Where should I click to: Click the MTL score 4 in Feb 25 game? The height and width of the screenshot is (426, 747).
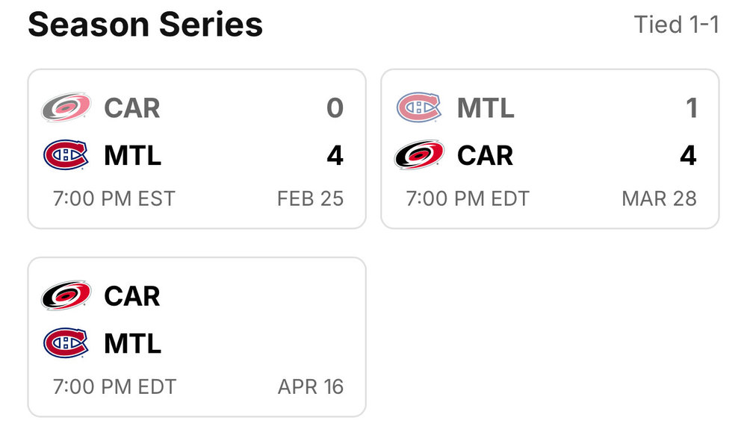pyautogui.click(x=335, y=155)
